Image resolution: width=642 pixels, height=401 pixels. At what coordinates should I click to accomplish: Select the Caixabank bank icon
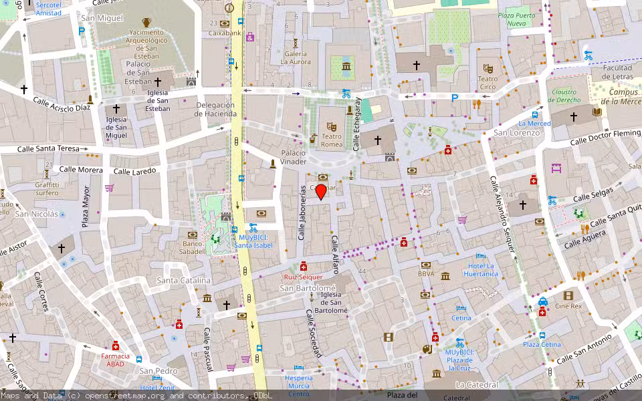coord(224,23)
